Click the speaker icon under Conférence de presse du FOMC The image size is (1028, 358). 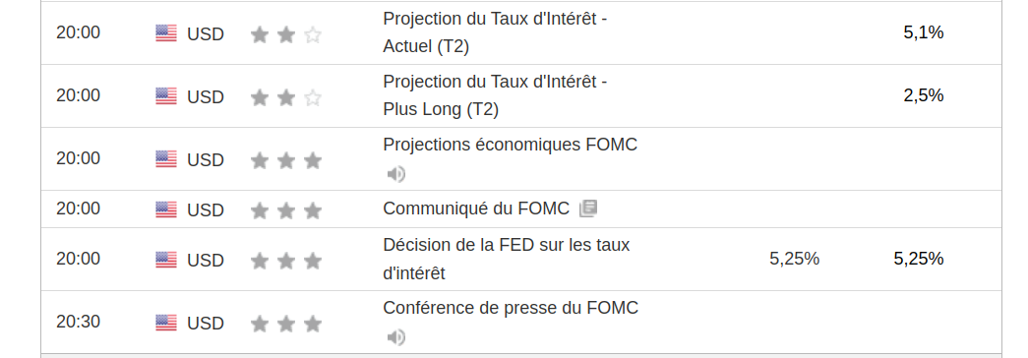tap(396, 337)
